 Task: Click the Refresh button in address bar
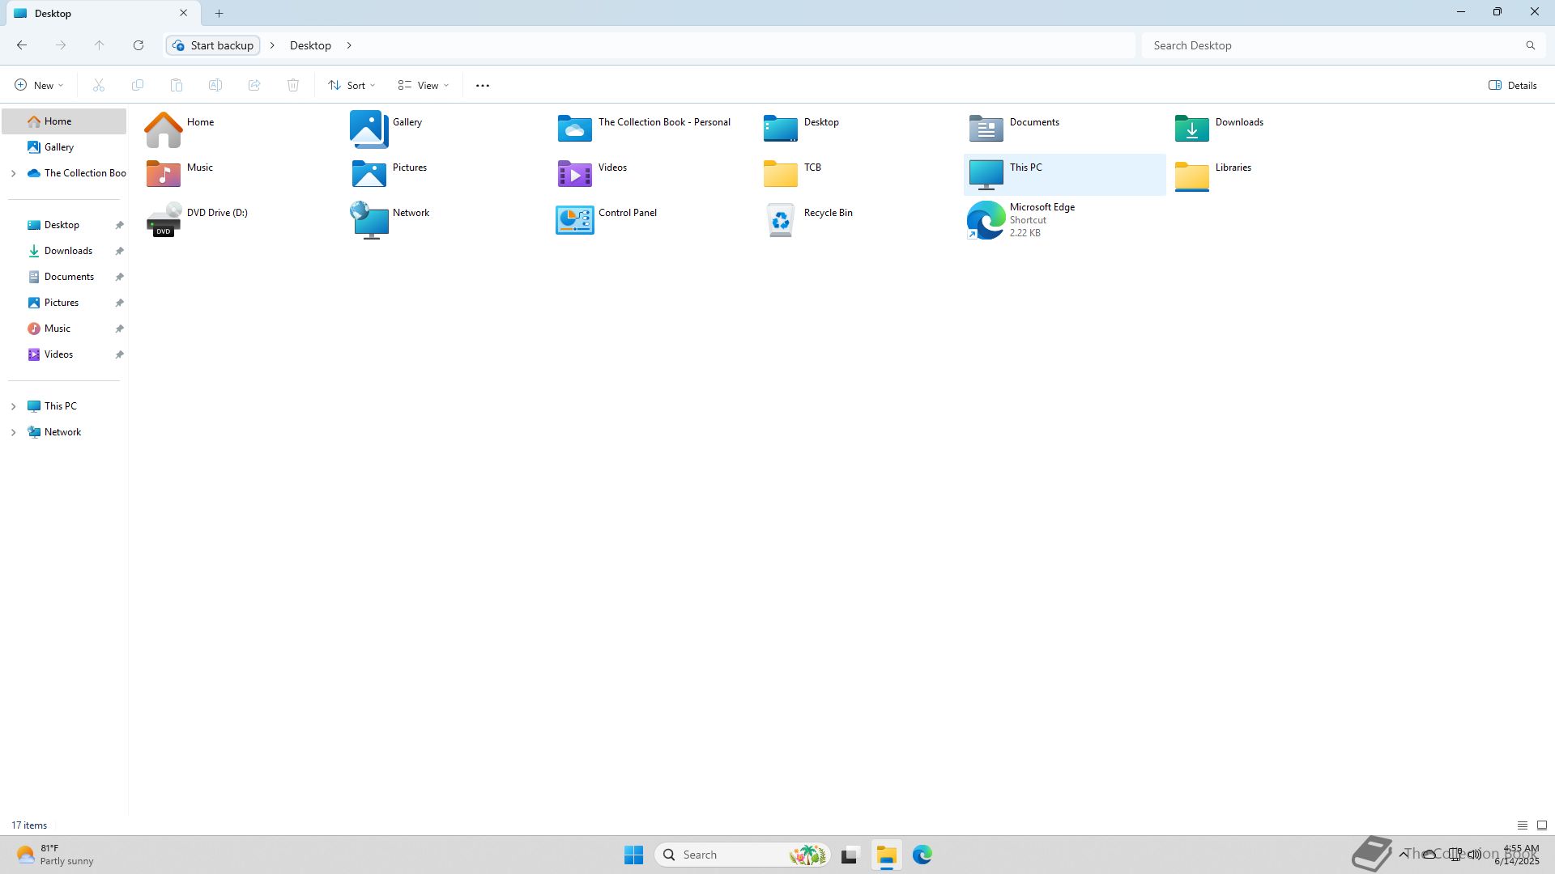pyautogui.click(x=138, y=45)
